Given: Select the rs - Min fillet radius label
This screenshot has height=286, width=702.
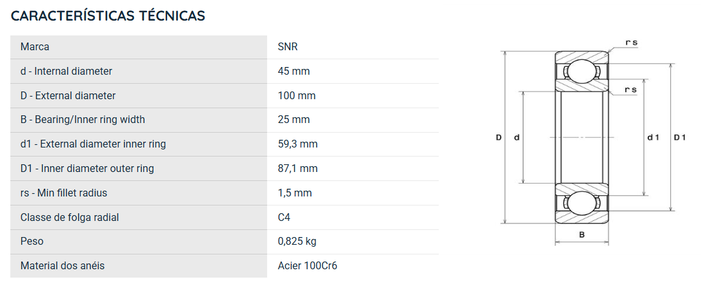Looking at the screenshot, I should [x=64, y=193].
